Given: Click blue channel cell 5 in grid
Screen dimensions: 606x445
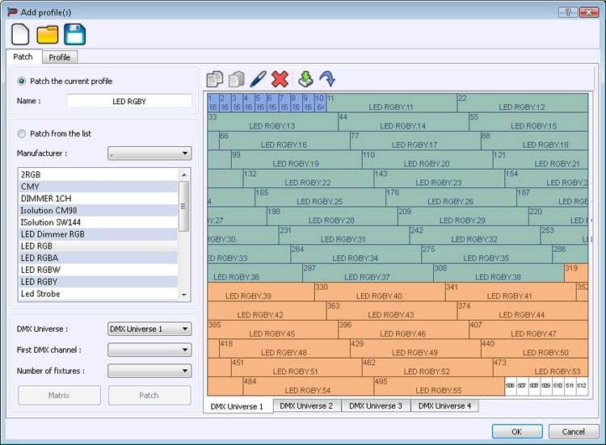Looking at the screenshot, I should 261,103.
